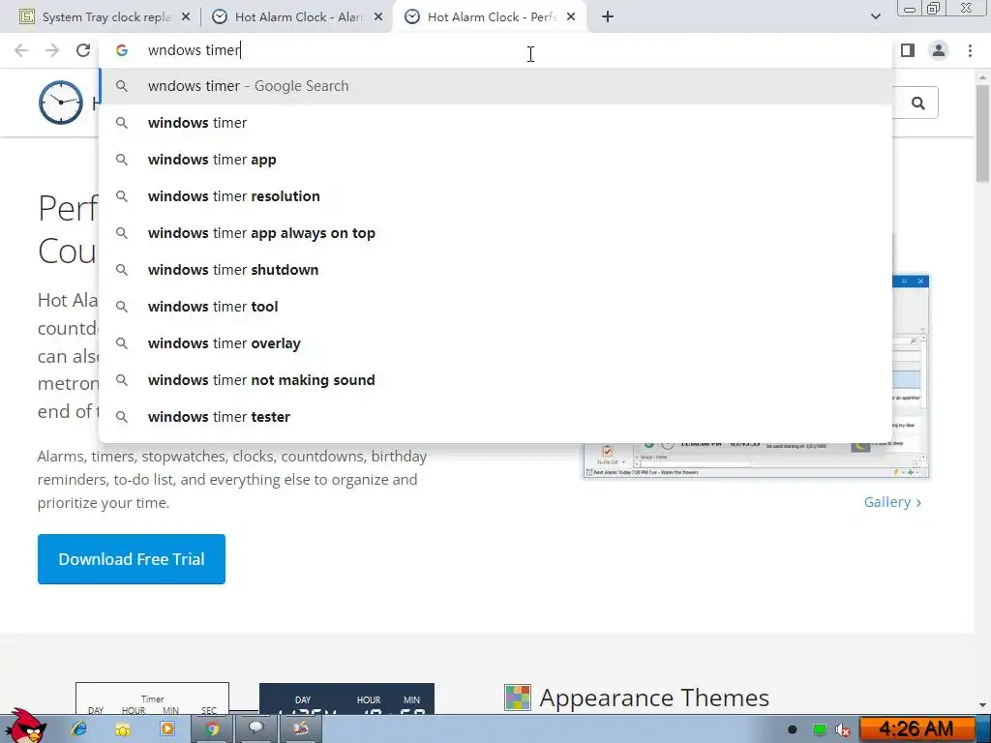Switch to the Hot Alarm Clock - Alarm tab

(x=297, y=17)
